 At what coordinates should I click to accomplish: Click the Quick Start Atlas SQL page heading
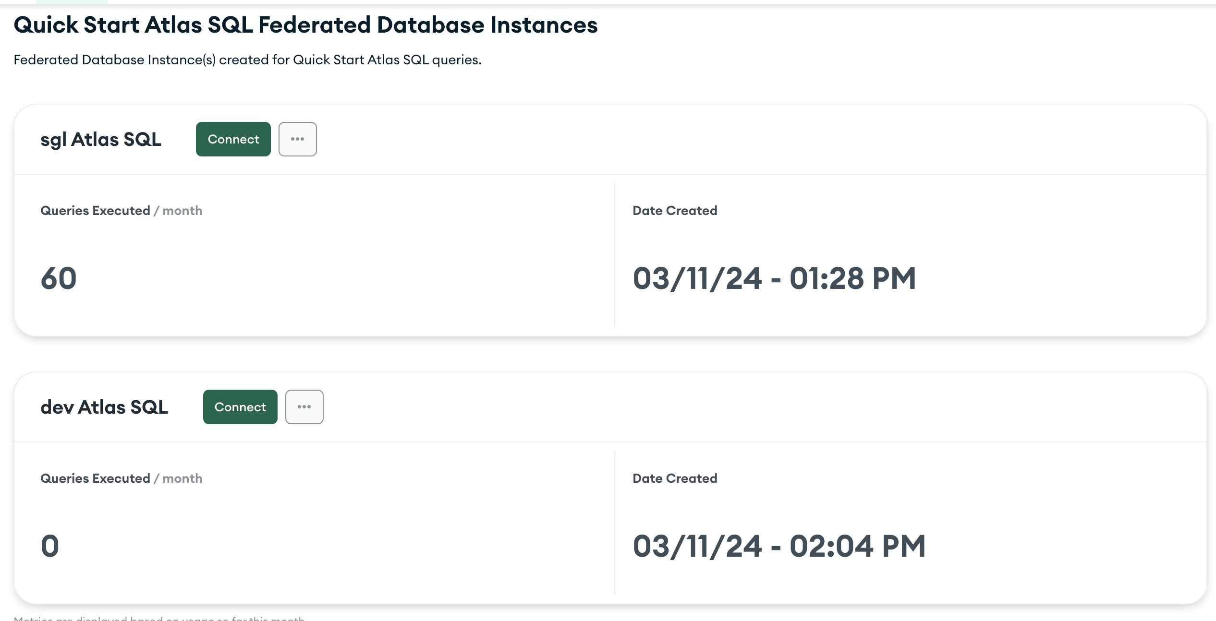click(x=305, y=25)
